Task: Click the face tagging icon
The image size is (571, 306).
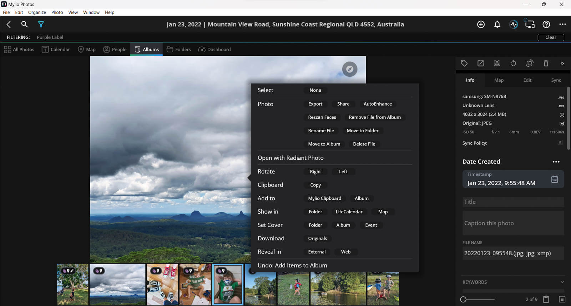Action: click(497, 63)
